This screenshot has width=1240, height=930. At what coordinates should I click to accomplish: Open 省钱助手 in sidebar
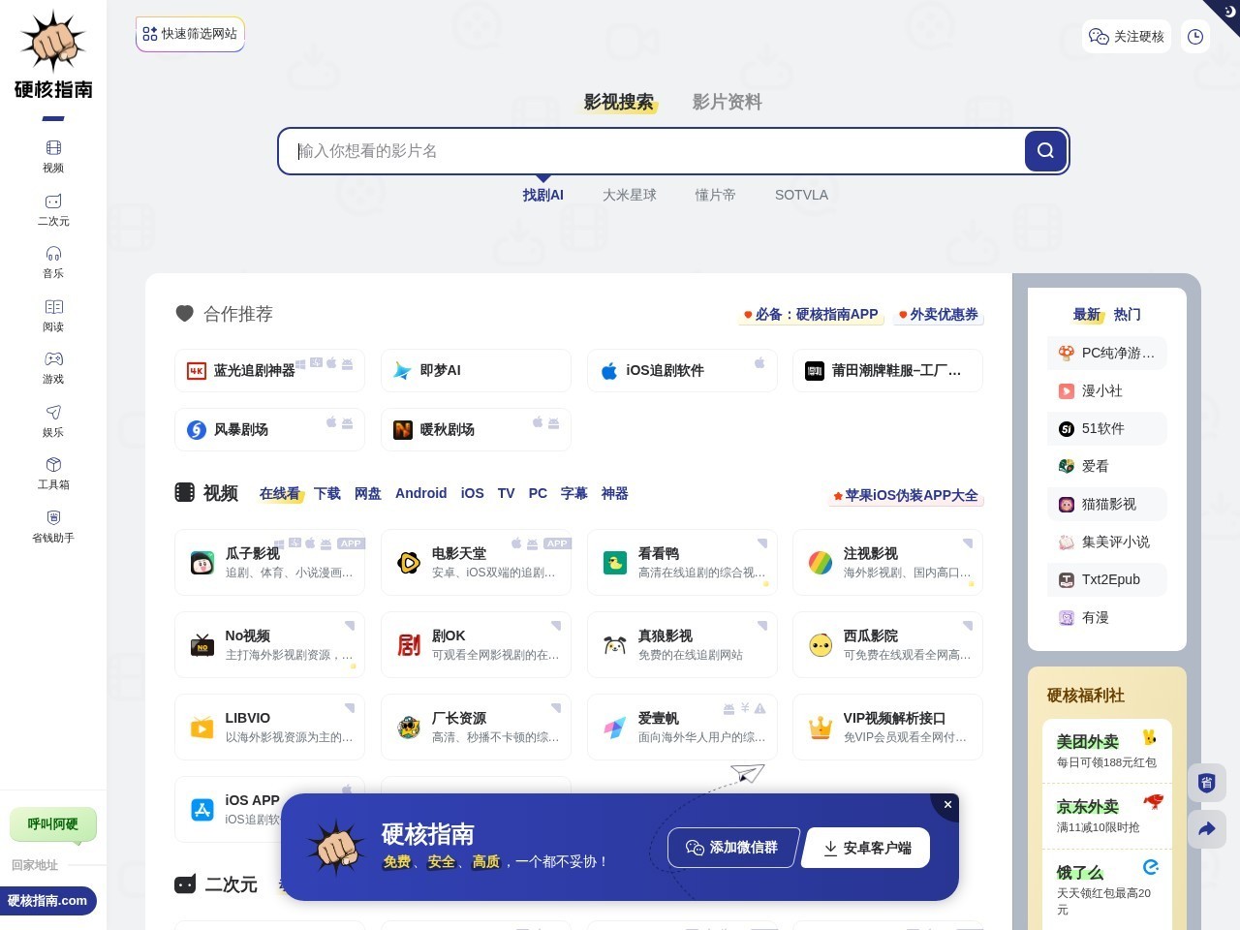point(53,527)
